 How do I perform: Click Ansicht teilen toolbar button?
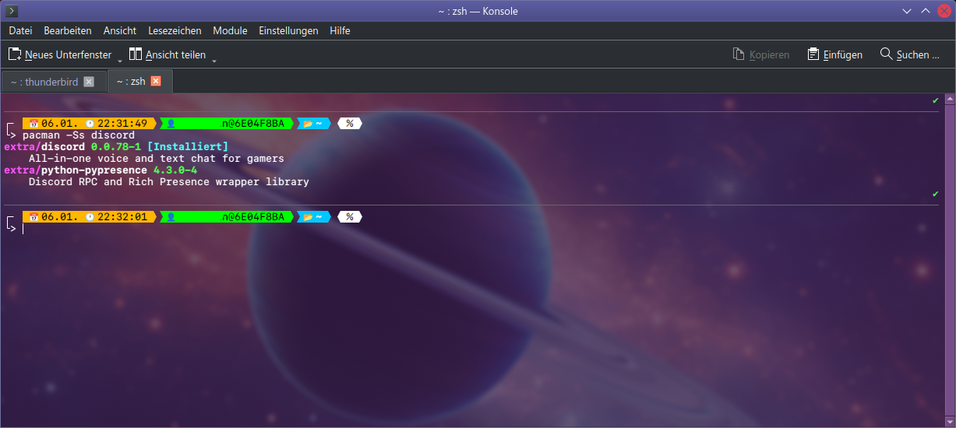coord(168,54)
